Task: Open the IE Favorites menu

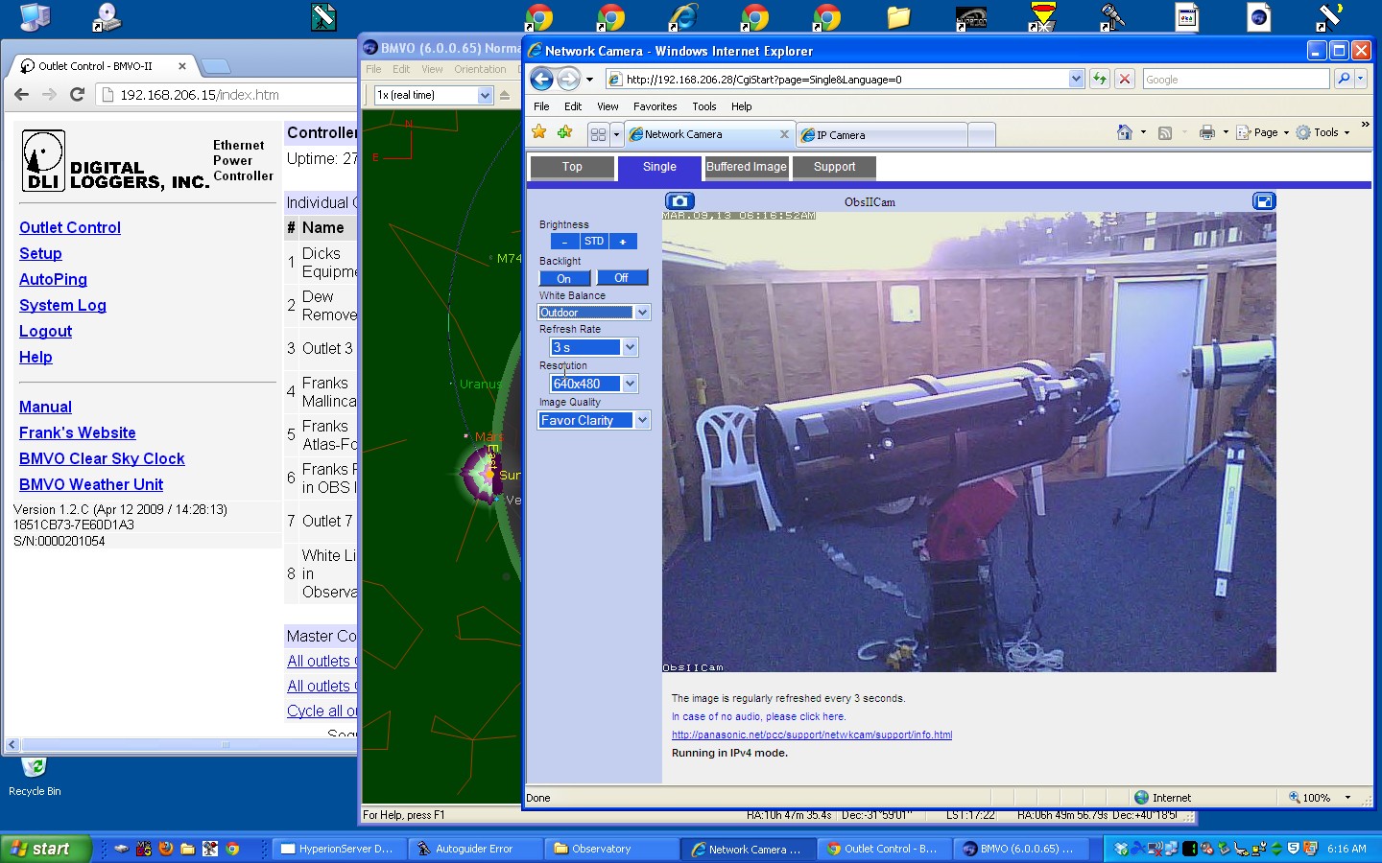Action: coord(655,106)
